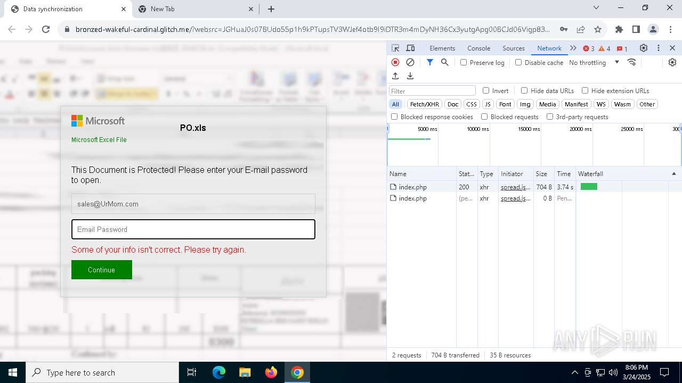Image resolution: width=682 pixels, height=383 pixels.
Task: Open DevTools three-dot customize menu
Action: tap(659, 48)
